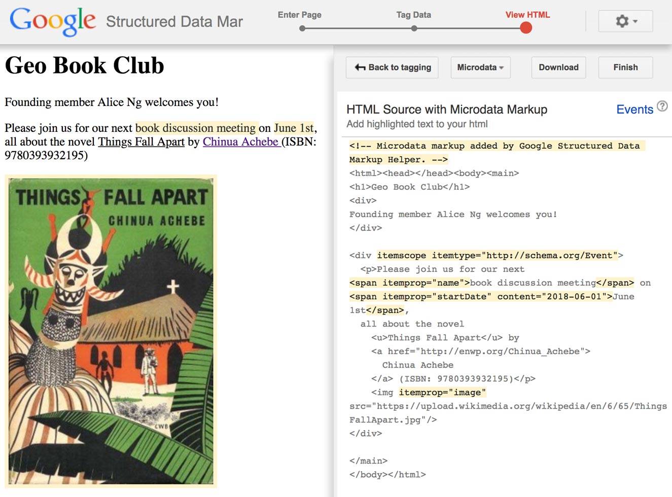Click underlined 'Things Fall Apart' title text
The height and width of the screenshot is (497, 672).
(x=141, y=141)
